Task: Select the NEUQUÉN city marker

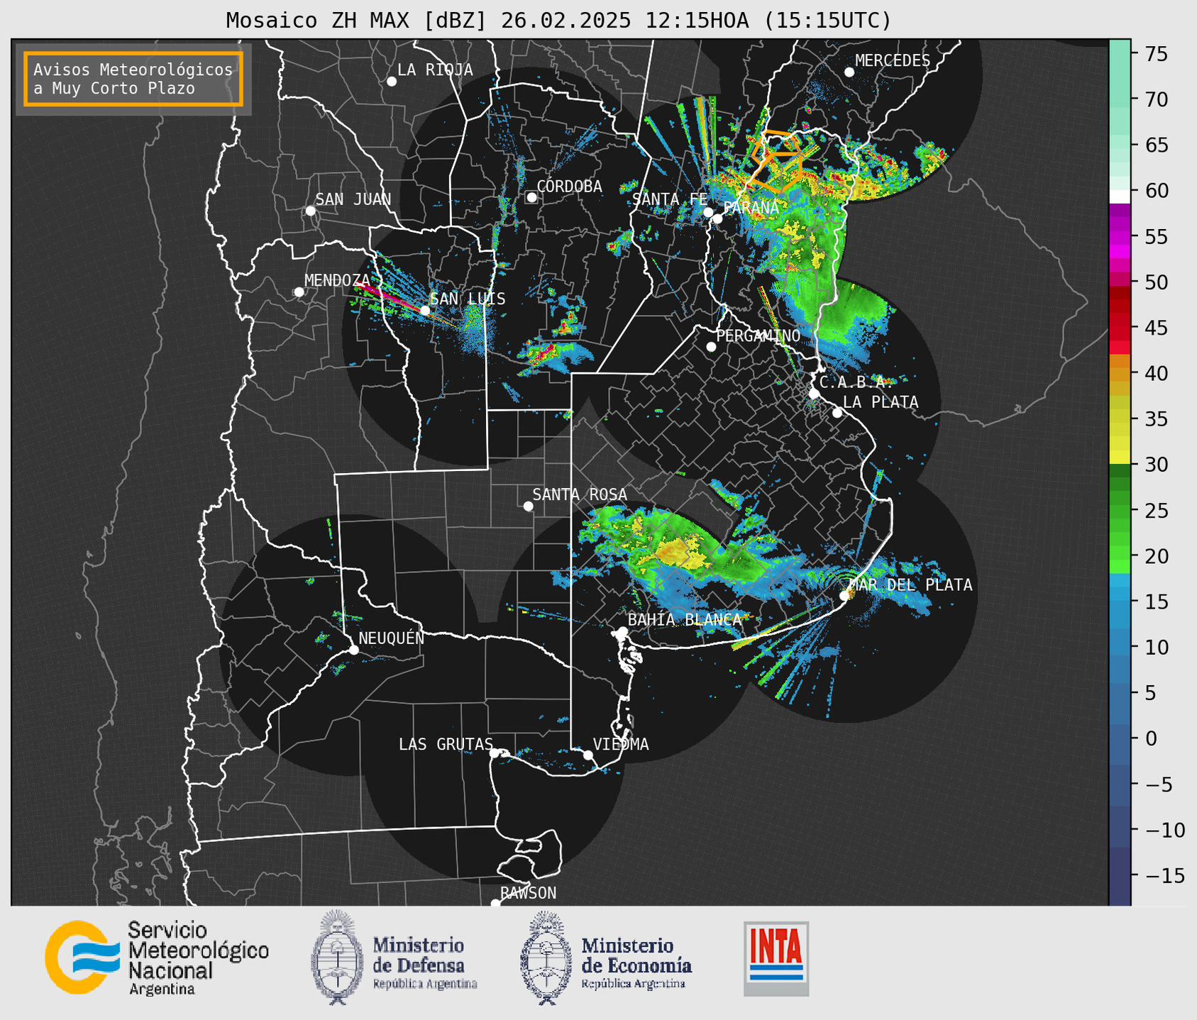Action: (354, 650)
